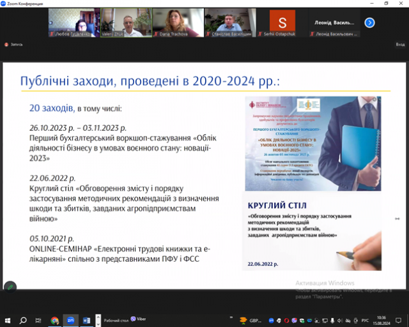The image size is (409, 327).
Task: Open Task View in taskbar
Action: click(38, 320)
